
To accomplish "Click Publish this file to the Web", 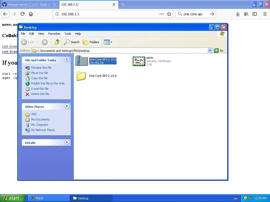I will pos(48,83).
